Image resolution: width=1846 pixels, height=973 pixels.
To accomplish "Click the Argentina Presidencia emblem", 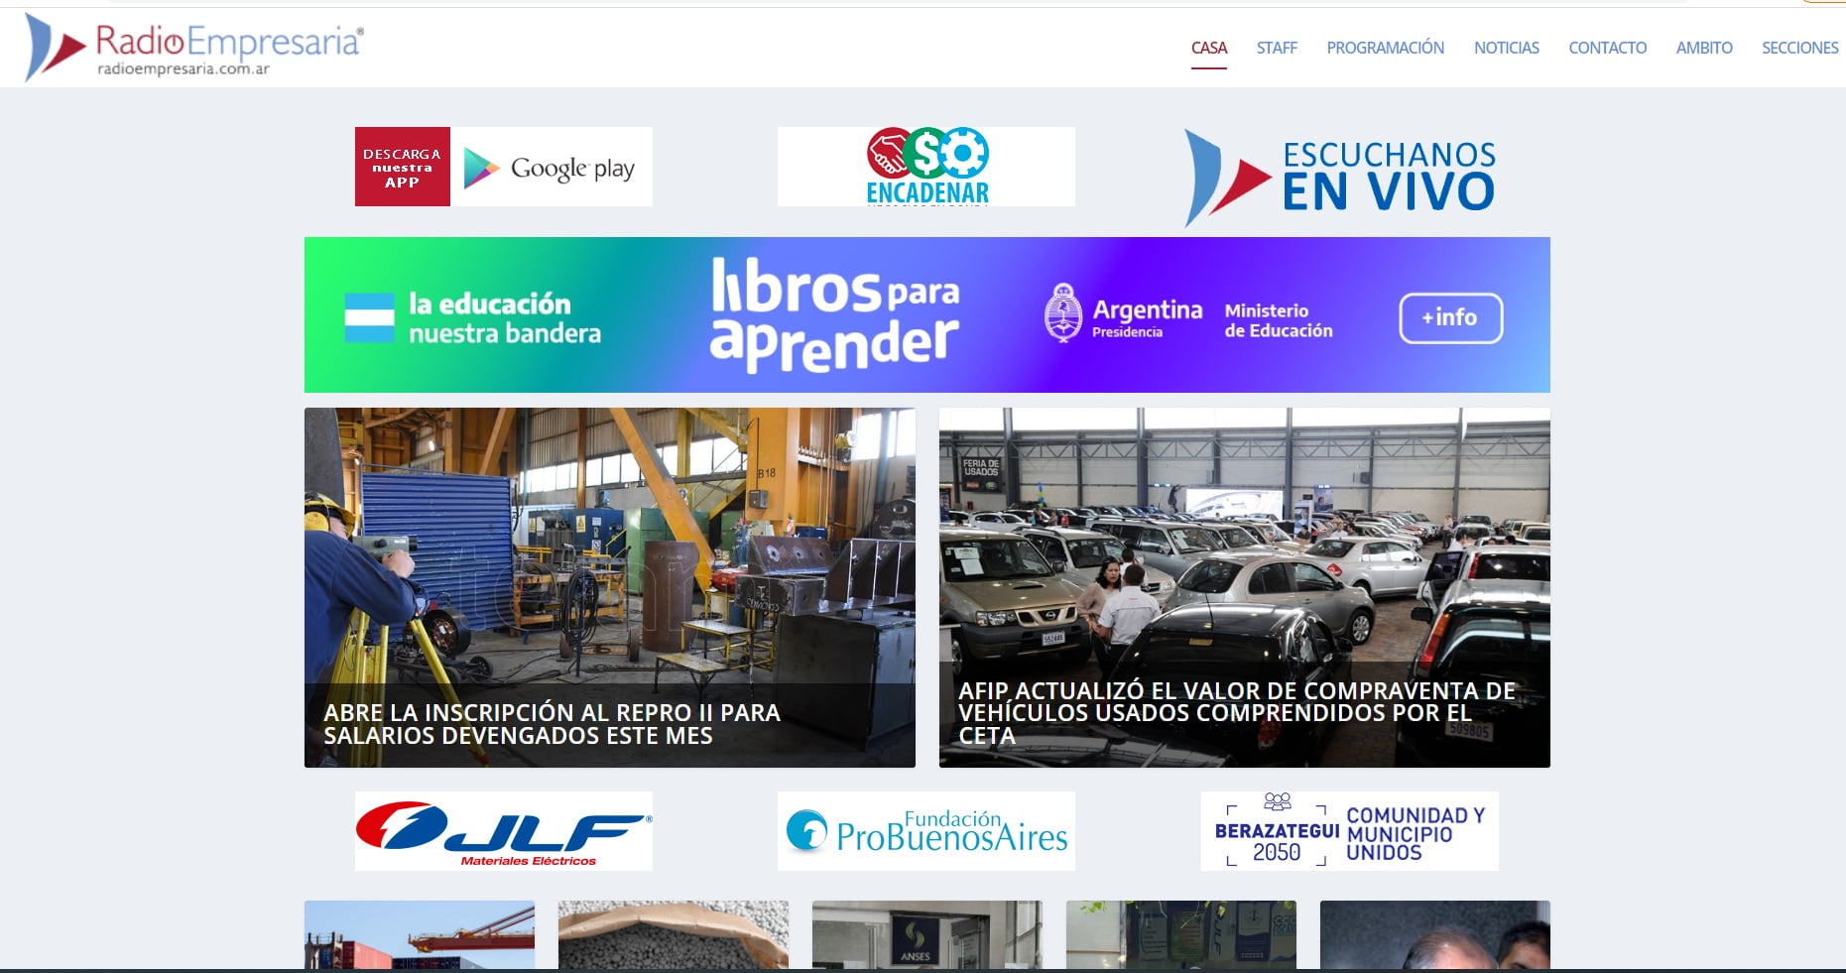I will pyautogui.click(x=1063, y=313).
